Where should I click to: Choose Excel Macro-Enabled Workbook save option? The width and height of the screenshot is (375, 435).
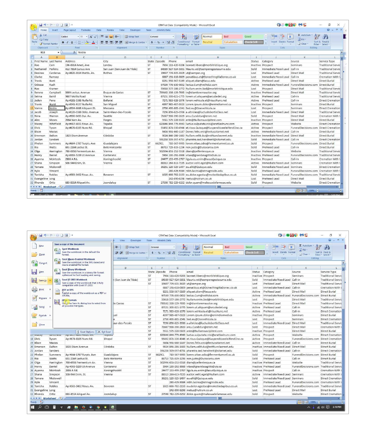click(x=78, y=259)
